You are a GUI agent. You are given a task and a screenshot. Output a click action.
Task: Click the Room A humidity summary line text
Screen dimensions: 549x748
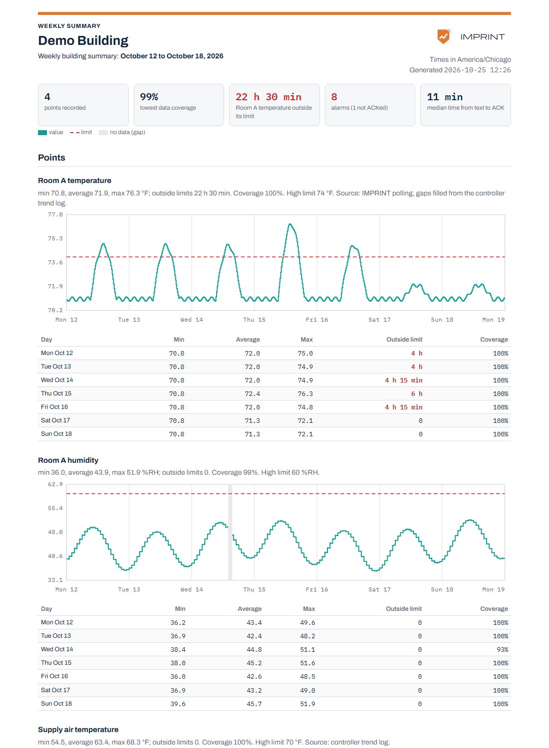179,472
